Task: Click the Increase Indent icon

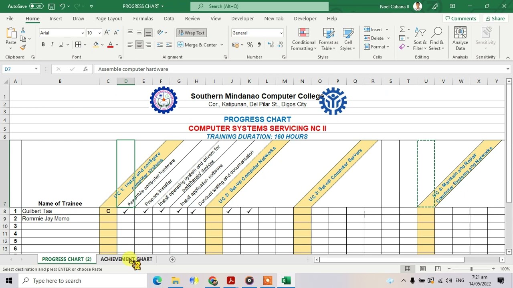Action: tap(169, 45)
